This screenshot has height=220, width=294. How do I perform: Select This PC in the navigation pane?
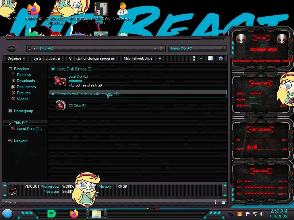25,123
